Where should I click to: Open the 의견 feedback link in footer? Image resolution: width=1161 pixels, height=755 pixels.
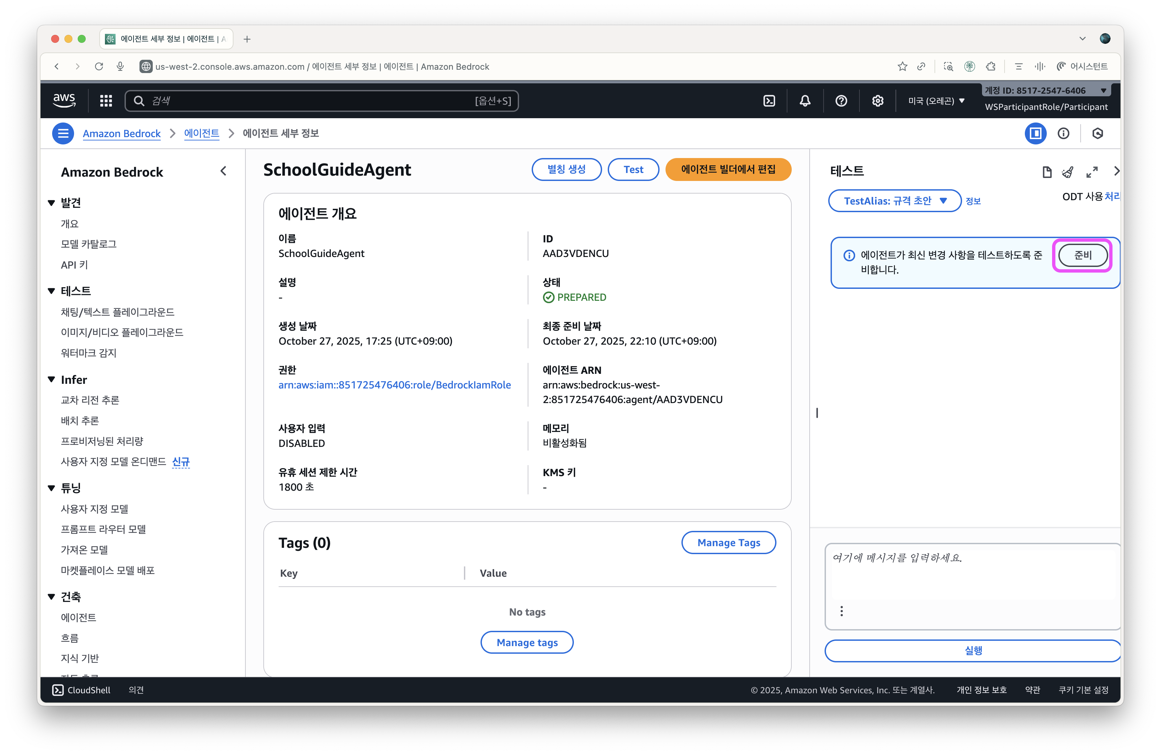pos(136,690)
